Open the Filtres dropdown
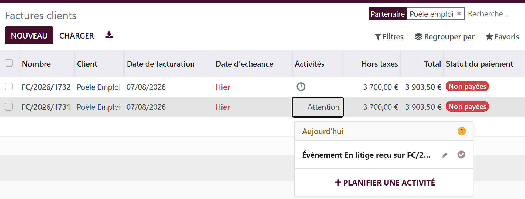 (389, 37)
